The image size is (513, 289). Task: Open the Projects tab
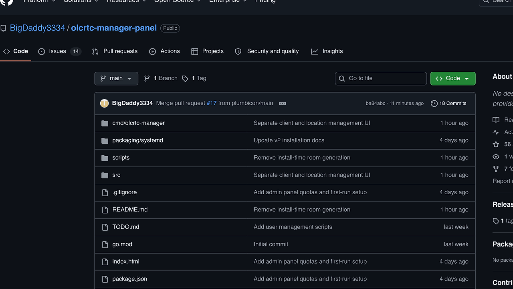[x=208, y=51]
